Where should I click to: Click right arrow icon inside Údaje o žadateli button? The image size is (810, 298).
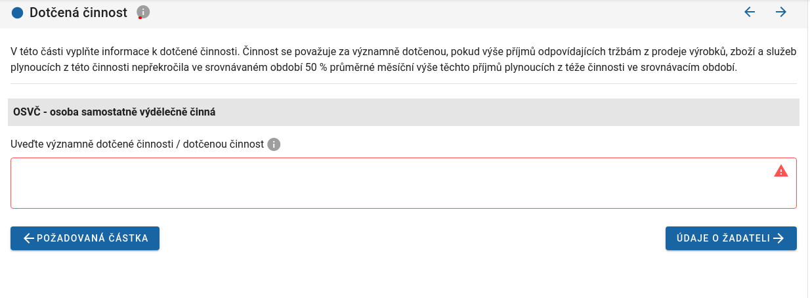click(779, 238)
